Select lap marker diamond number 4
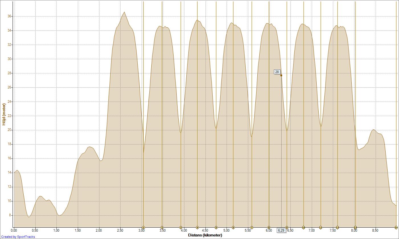Viewport: 399px width, 239px height. pos(197,227)
